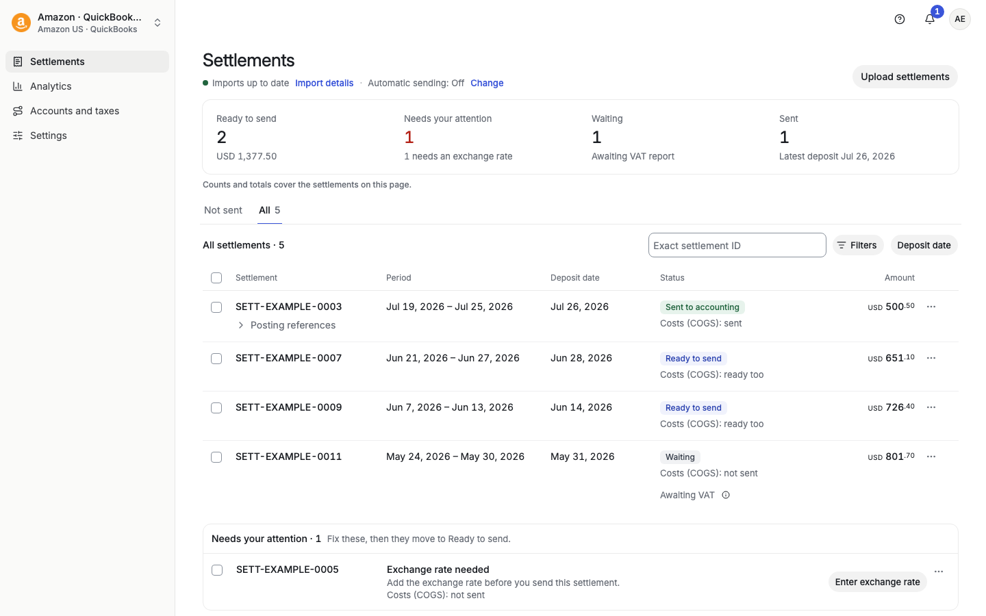The width and height of the screenshot is (986, 616).
Task: Click the Needs your attention summary count
Action: 409,137
